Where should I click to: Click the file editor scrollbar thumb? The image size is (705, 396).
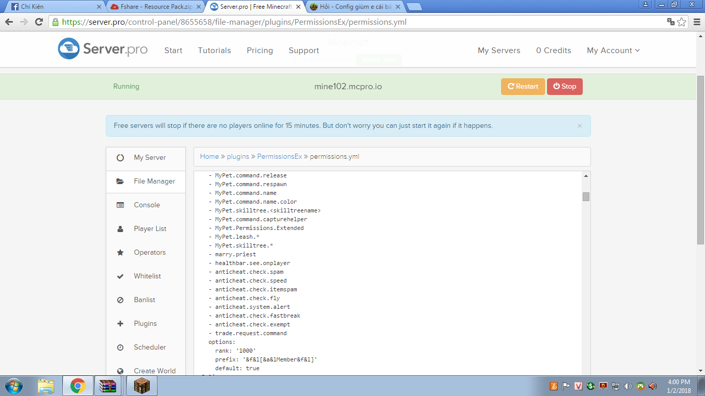coord(586,196)
